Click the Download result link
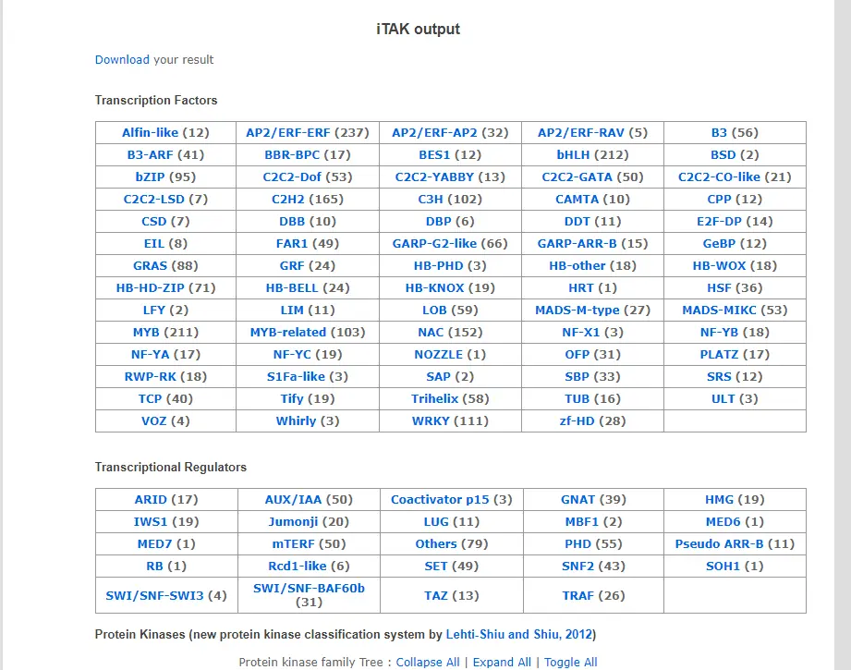The image size is (851, 670). pyautogui.click(x=122, y=59)
